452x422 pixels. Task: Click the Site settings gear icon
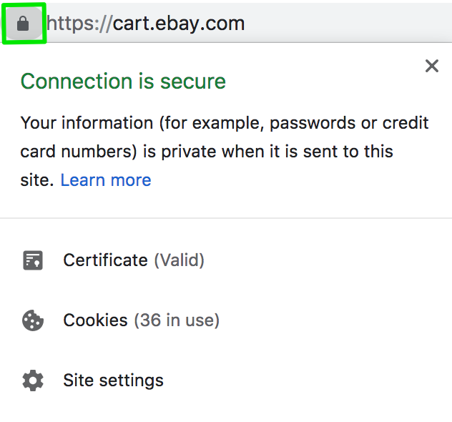coord(33,381)
